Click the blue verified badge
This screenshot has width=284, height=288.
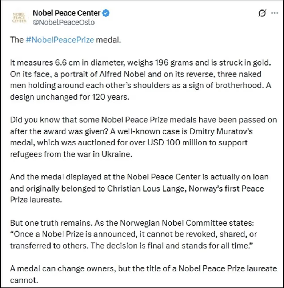click(x=105, y=13)
